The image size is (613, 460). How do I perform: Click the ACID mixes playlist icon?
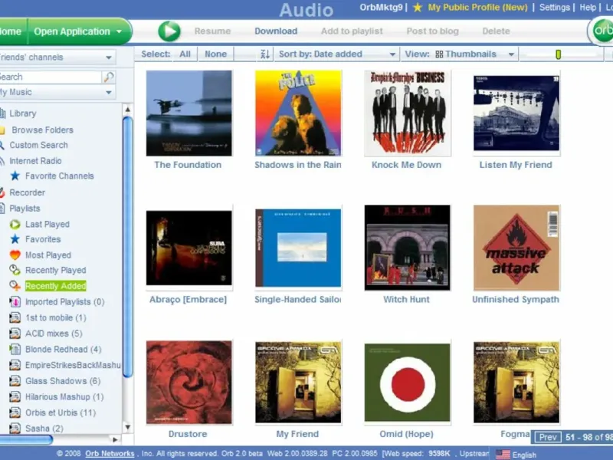pyautogui.click(x=15, y=333)
